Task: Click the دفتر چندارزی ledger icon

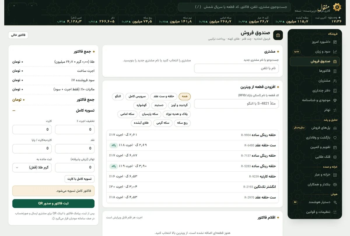Action: coord(335,91)
